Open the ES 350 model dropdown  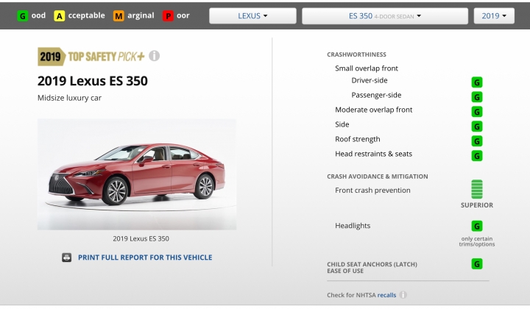pyautogui.click(x=385, y=16)
